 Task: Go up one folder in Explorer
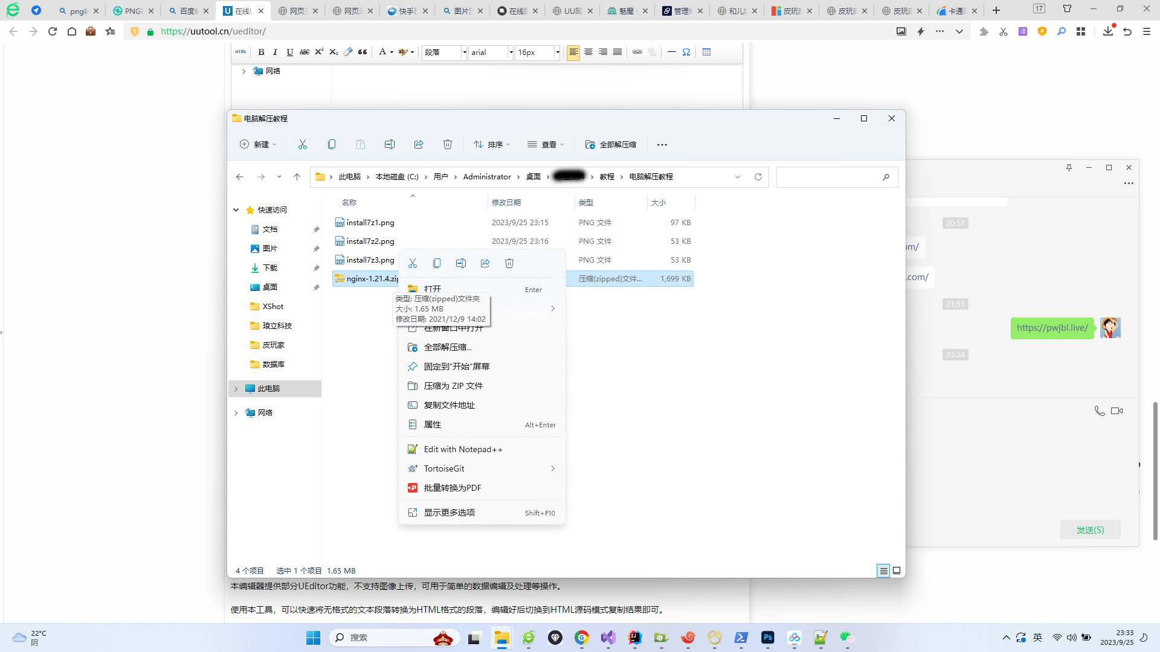click(297, 177)
